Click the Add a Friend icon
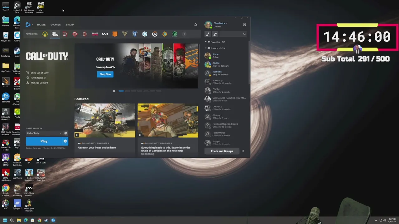The height and width of the screenshot is (224, 399). (x=208, y=34)
